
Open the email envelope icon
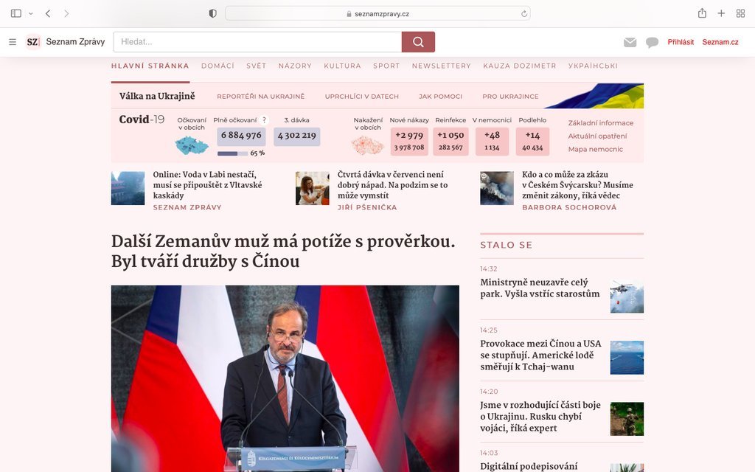click(x=630, y=42)
